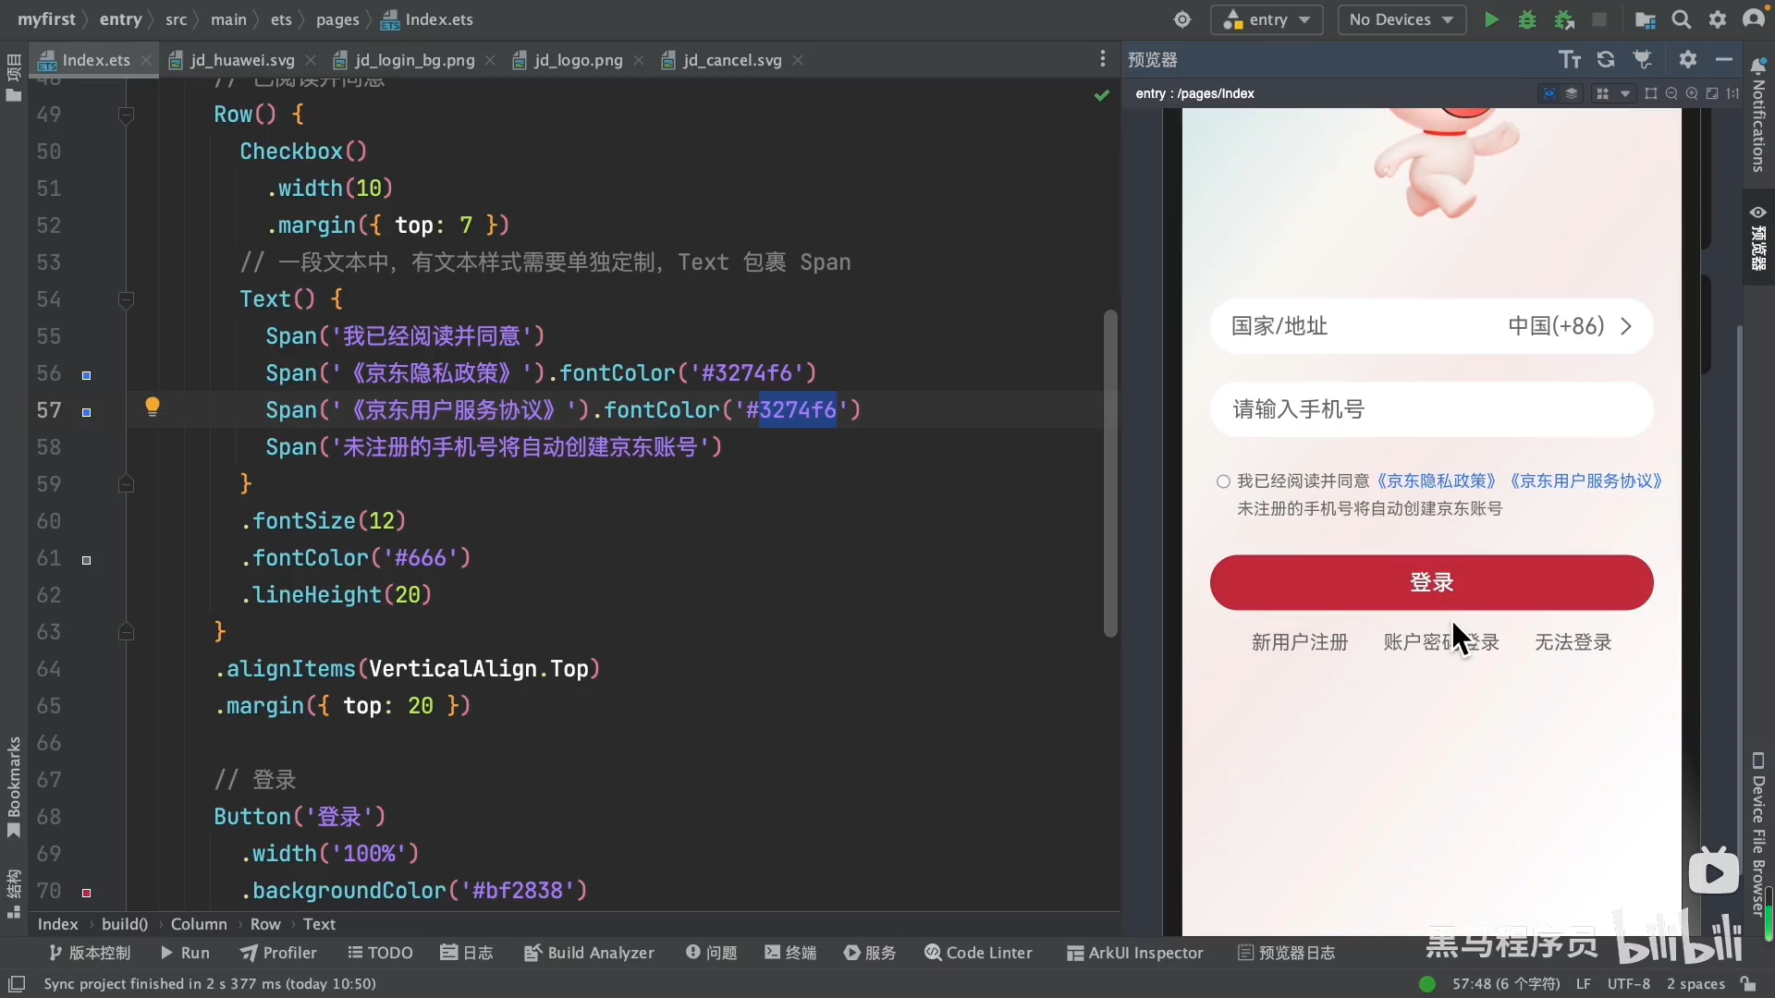
Task: Refresh the previewer
Action: point(1606,60)
